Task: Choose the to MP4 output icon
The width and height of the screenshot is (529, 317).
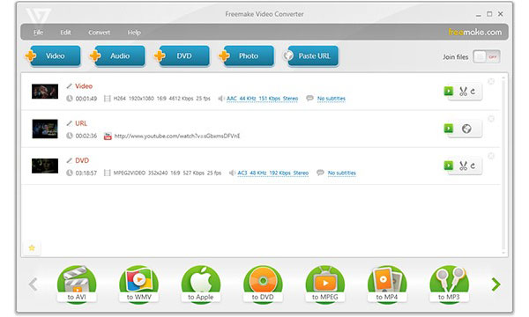Action: [x=387, y=284]
